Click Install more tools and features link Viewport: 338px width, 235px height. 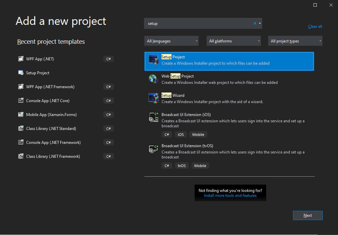(230, 196)
